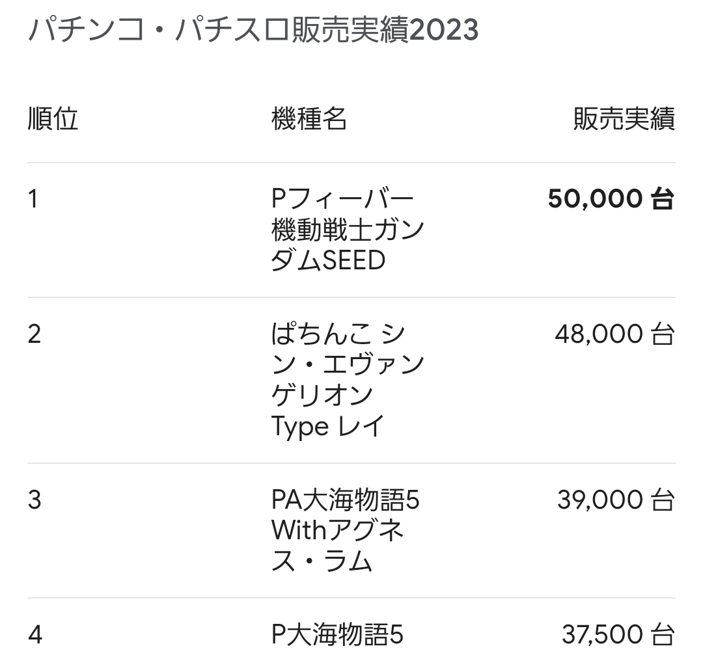
Task: Click ぱちんこ シン・エヴァンゲリオン Type レイ name
Action: [x=348, y=381]
